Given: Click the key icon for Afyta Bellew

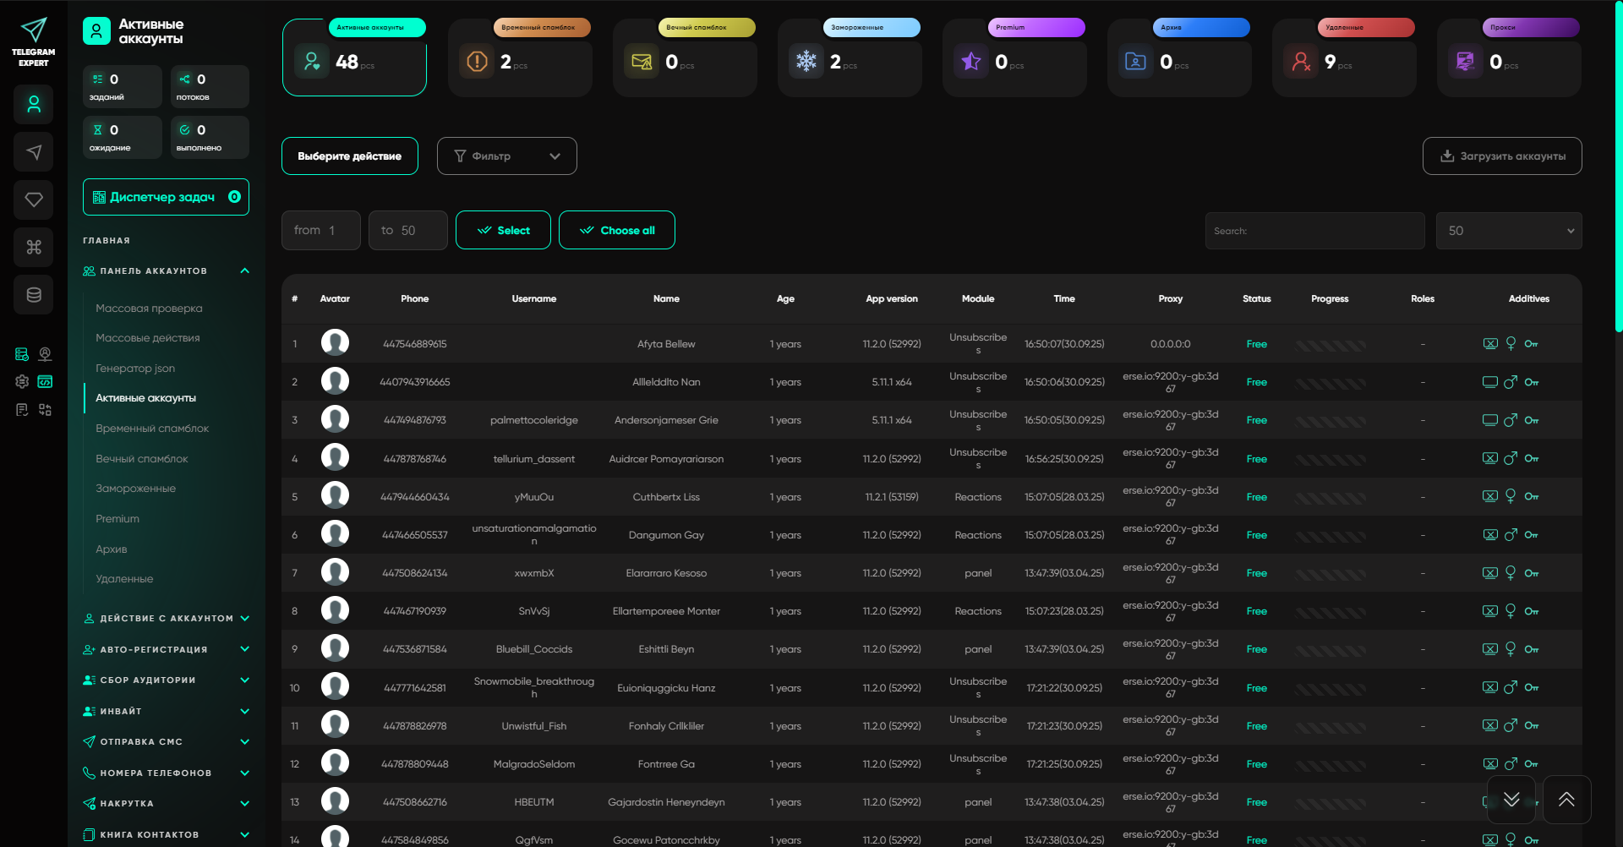Looking at the screenshot, I should click(1531, 344).
